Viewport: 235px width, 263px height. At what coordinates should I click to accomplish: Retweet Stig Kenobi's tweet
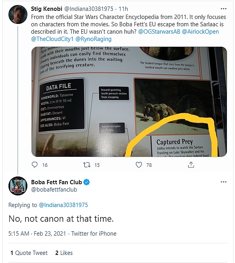click(87, 165)
